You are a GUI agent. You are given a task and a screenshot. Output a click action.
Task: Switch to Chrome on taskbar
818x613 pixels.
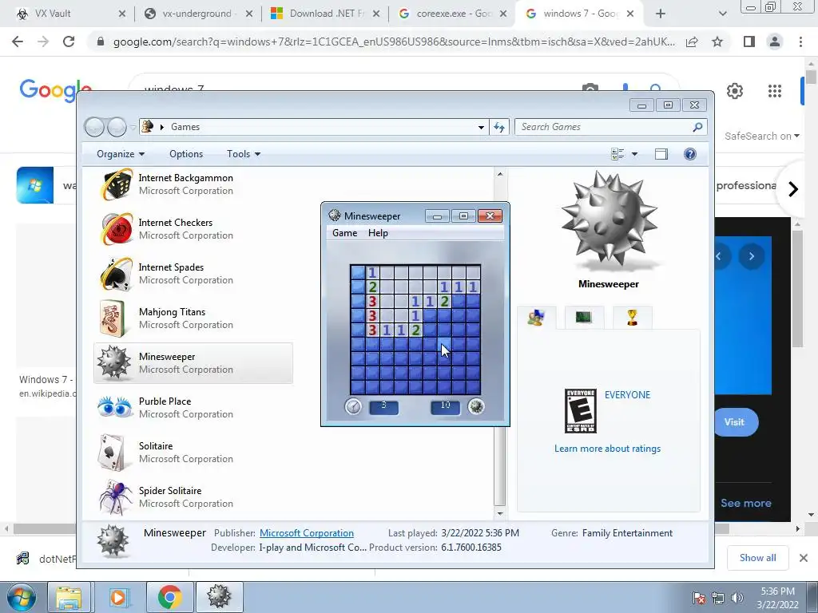click(x=169, y=597)
